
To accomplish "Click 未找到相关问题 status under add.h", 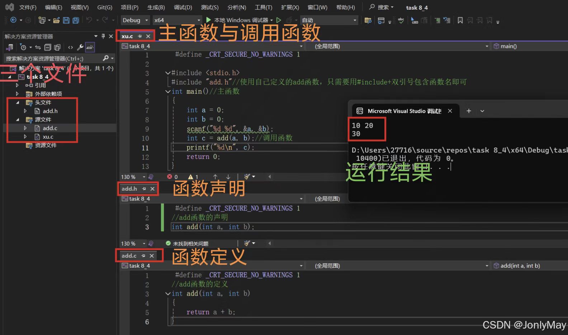I will pos(187,243).
